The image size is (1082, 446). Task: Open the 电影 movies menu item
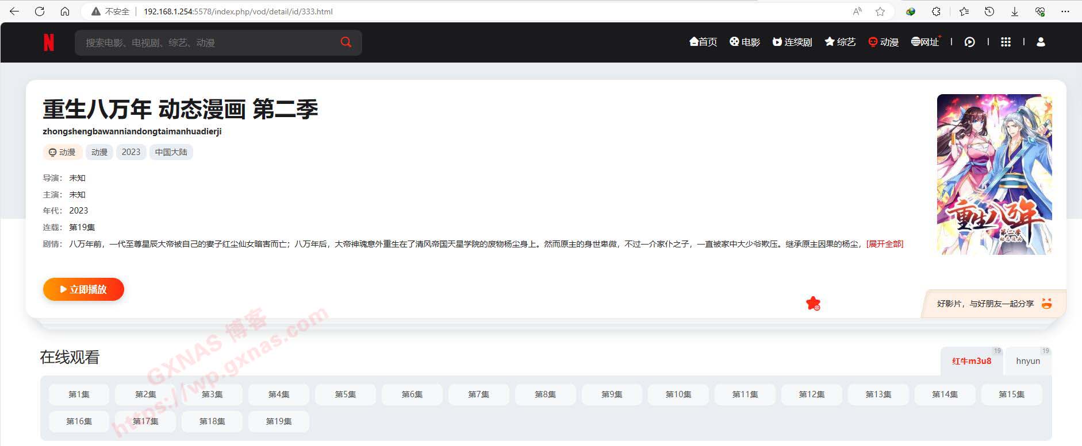[745, 42]
